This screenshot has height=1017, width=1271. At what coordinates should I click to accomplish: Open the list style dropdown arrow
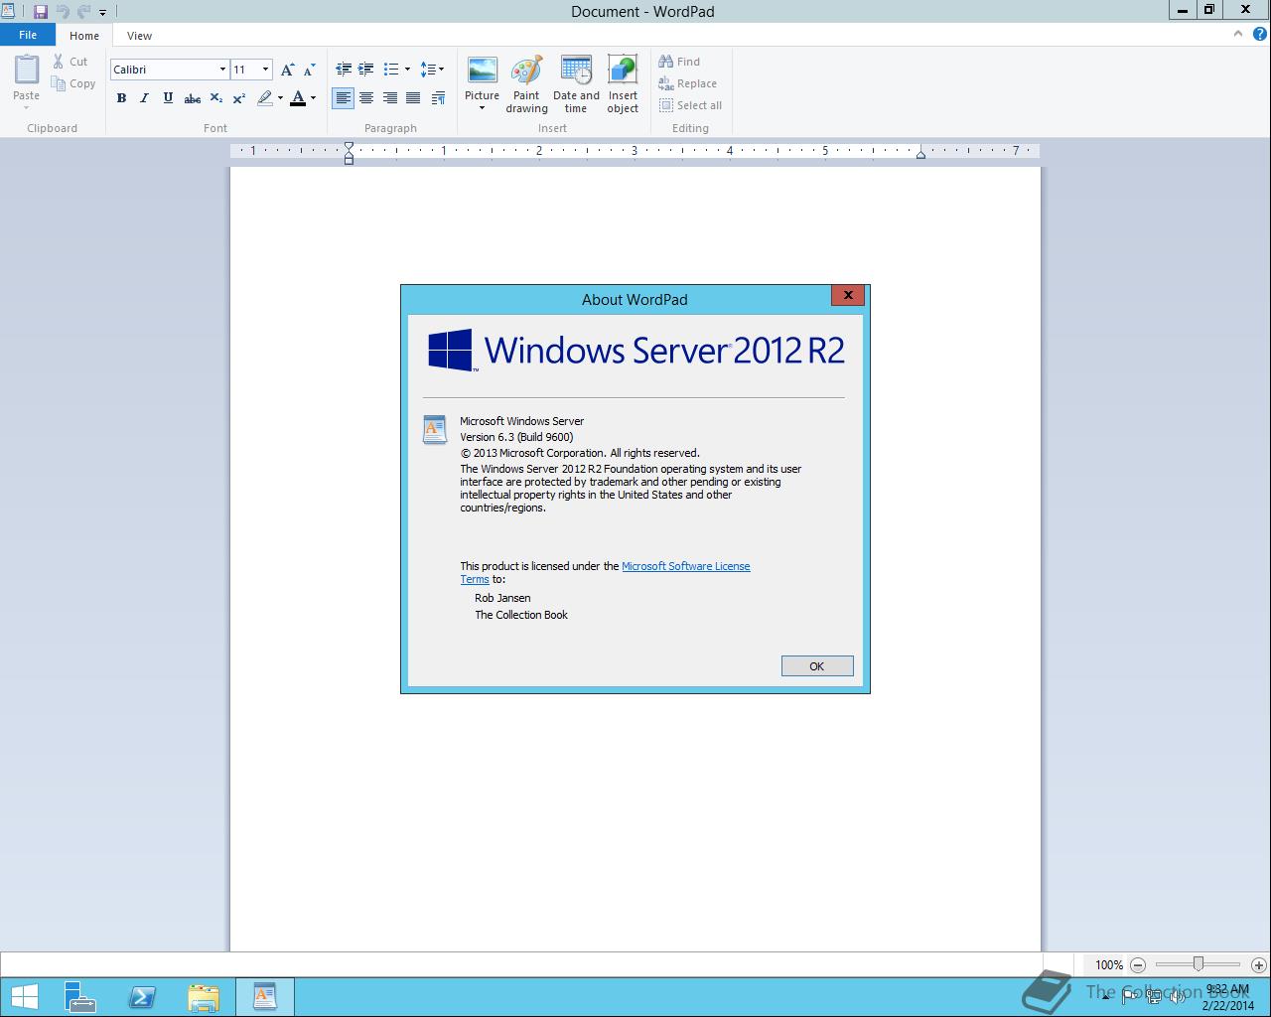coord(407,70)
